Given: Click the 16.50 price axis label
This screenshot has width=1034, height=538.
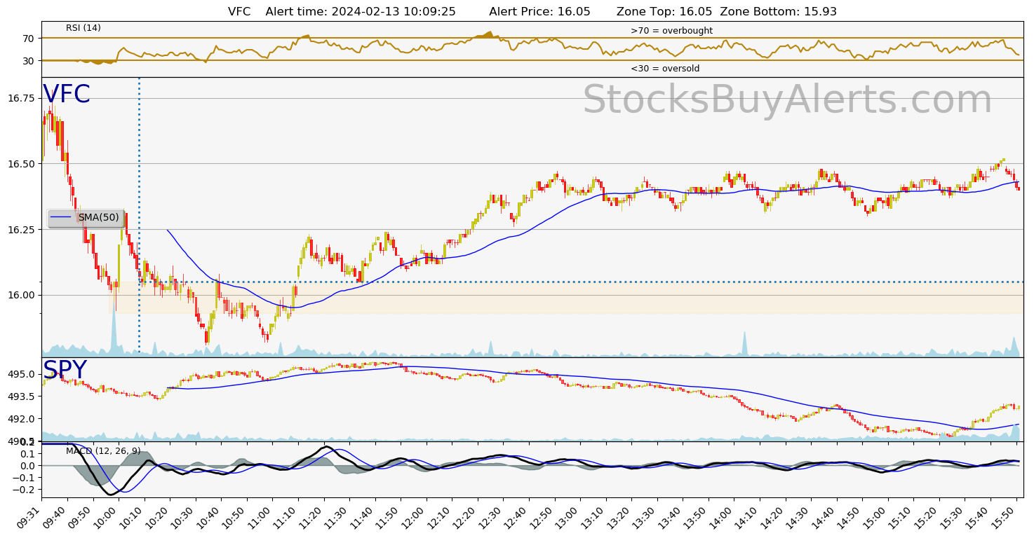Looking at the screenshot, I should [x=21, y=164].
